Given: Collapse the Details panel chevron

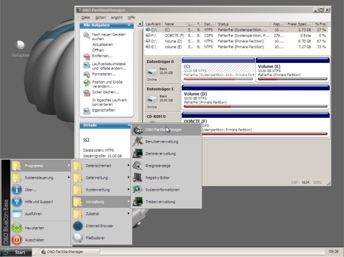Looking at the screenshot, I should pos(129,125).
